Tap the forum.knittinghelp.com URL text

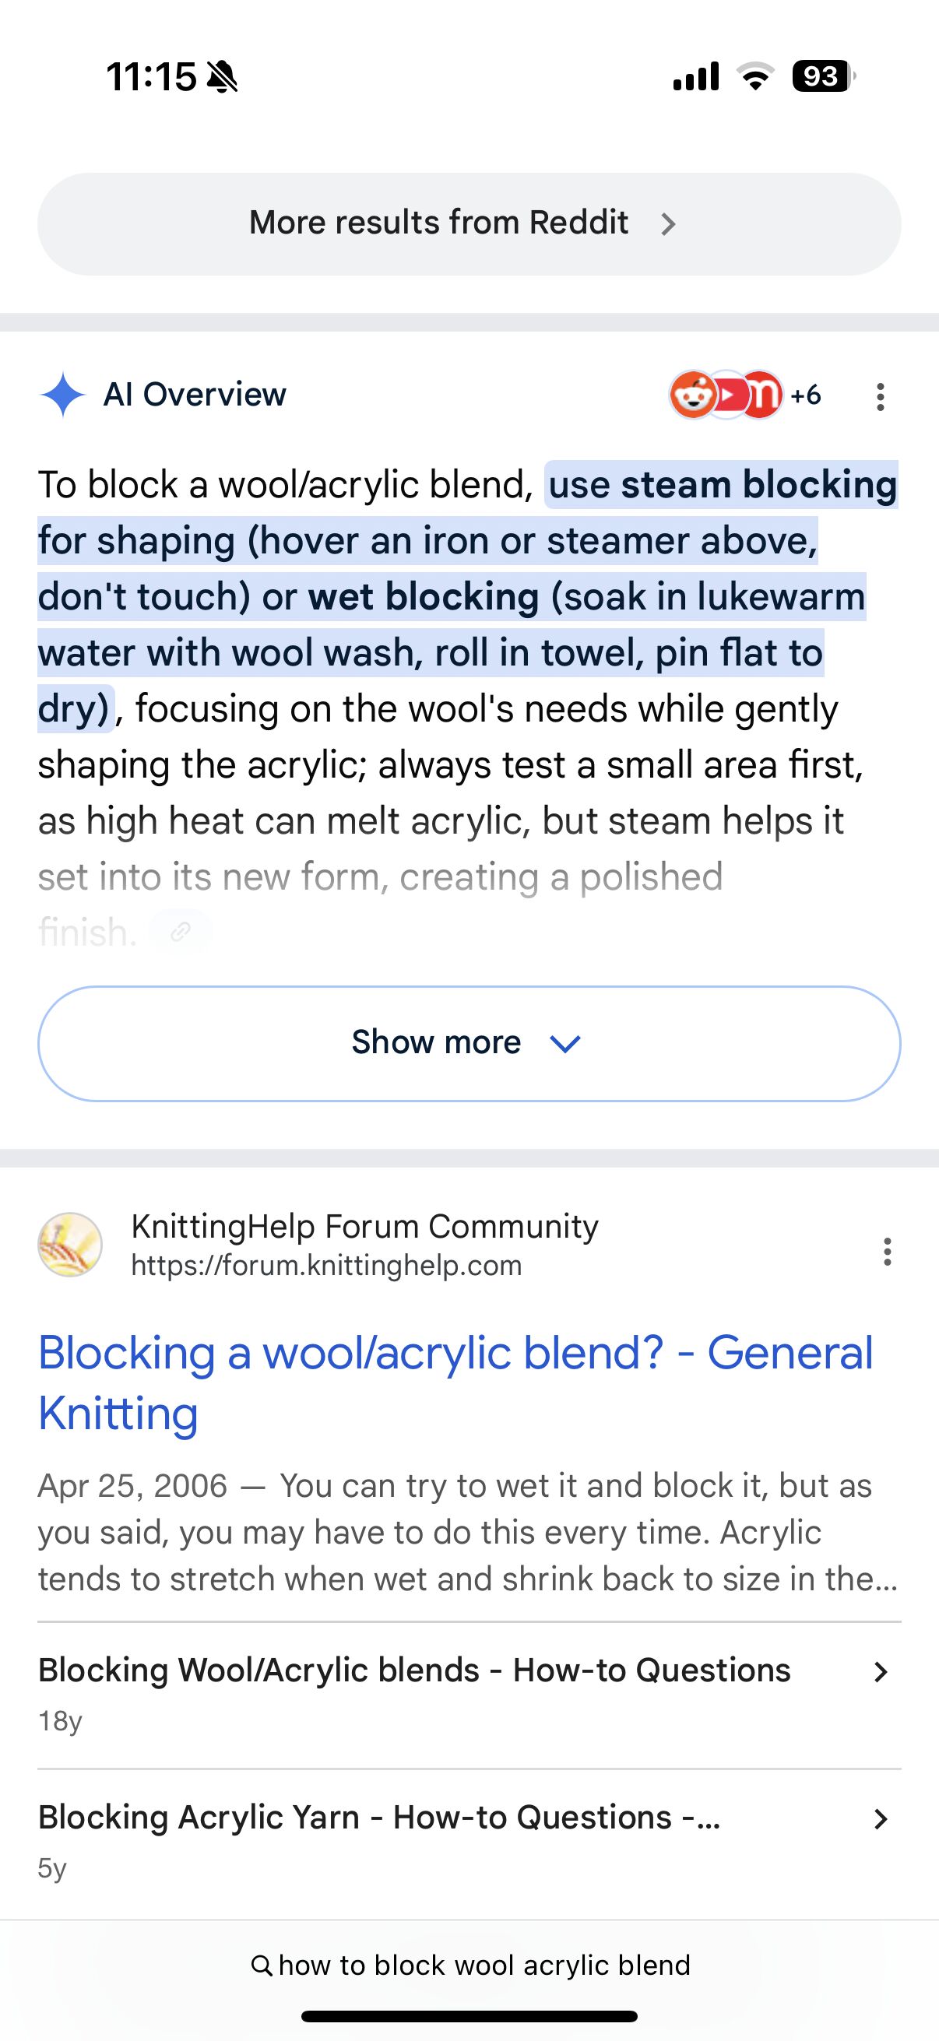326,1266
